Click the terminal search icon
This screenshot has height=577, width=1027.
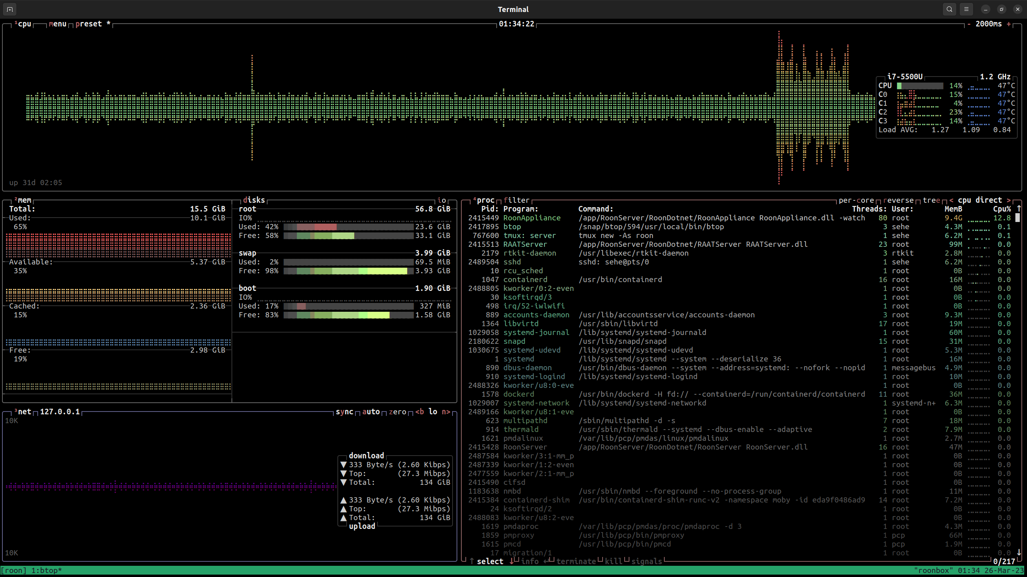949,9
